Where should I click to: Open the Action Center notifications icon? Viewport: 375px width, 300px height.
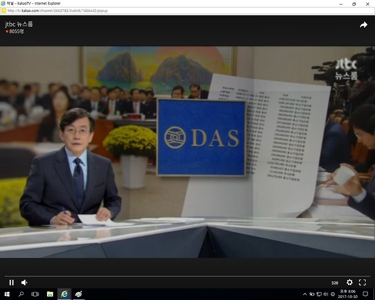click(365, 294)
